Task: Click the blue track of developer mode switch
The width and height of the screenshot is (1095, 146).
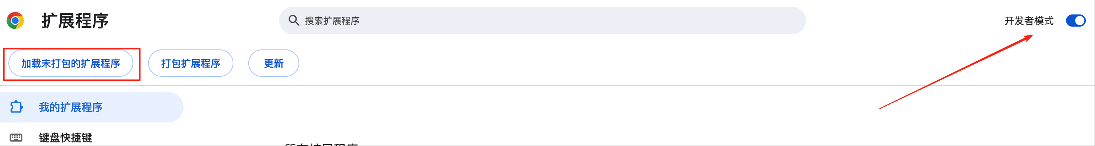Action: pyautogui.click(x=1070, y=21)
